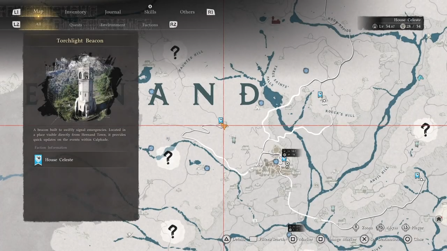This screenshot has width=447, height=251.
Task: Select the shield emblem beside 28 / 34
Action: pos(402,26)
